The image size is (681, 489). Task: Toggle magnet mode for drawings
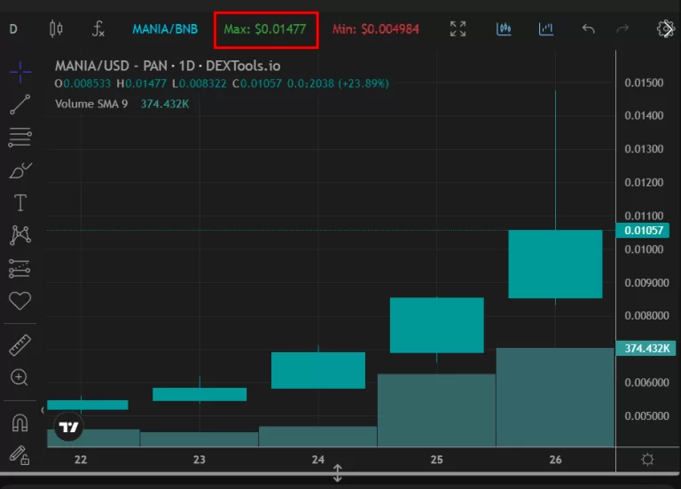click(20, 423)
